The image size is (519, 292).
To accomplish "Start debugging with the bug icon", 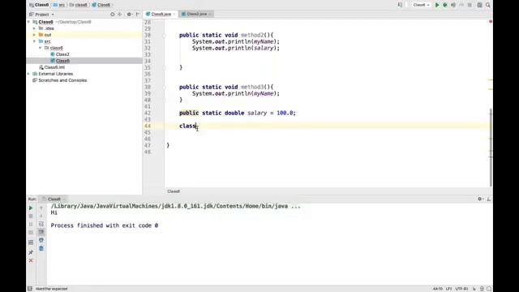I will click(x=445, y=5).
